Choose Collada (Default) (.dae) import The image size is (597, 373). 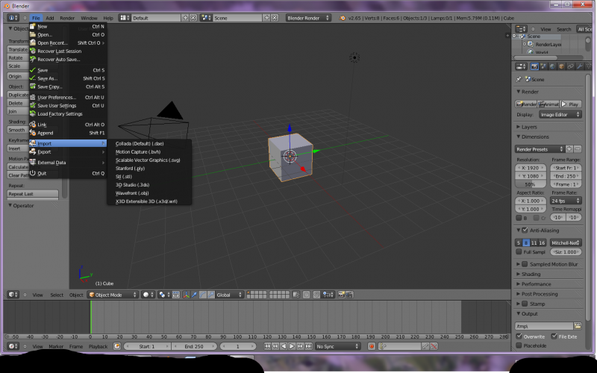point(149,143)
